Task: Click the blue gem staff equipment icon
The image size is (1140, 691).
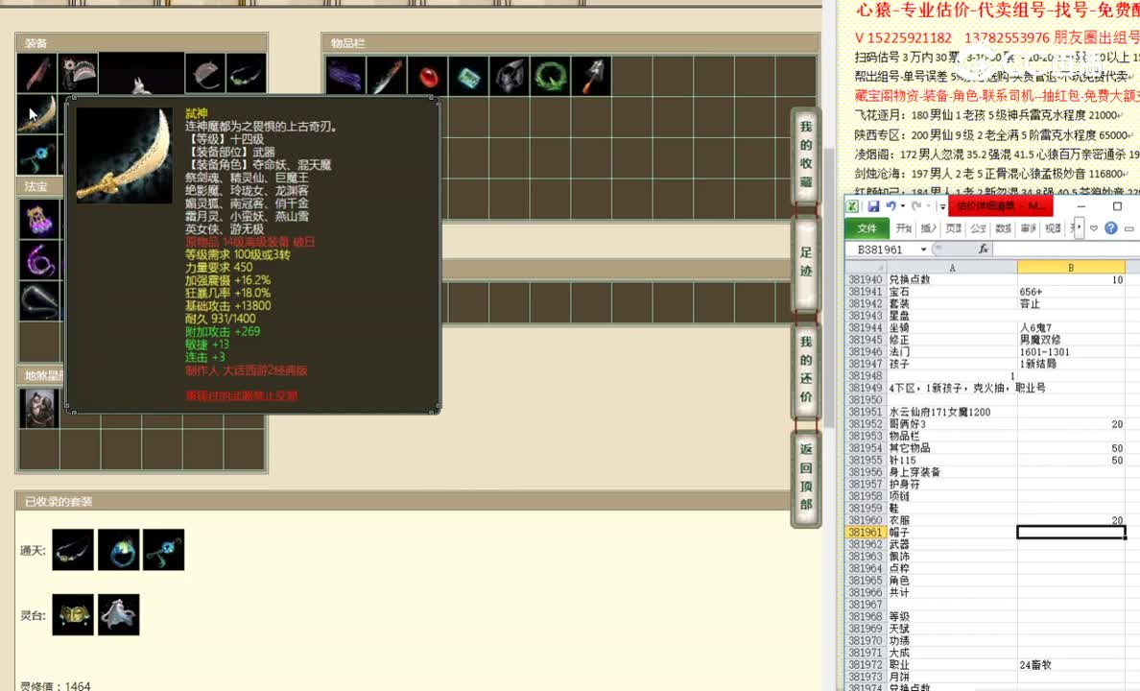Action: click(x=37, y=155)
